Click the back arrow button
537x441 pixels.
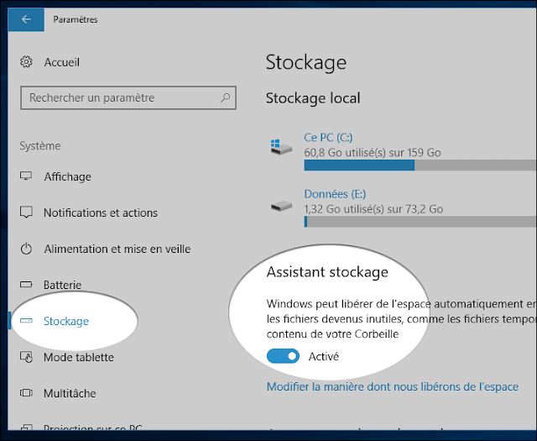click(x=26, y=19)
